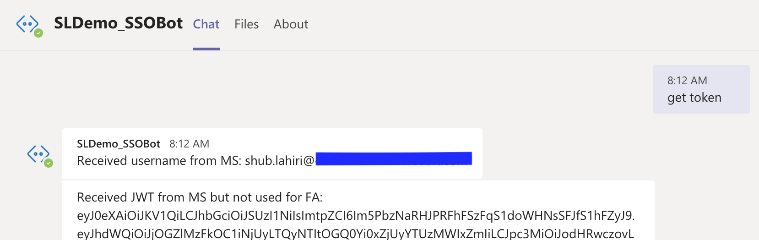
Task: Click the green status badge on message avatar
Action: [49, 163]
